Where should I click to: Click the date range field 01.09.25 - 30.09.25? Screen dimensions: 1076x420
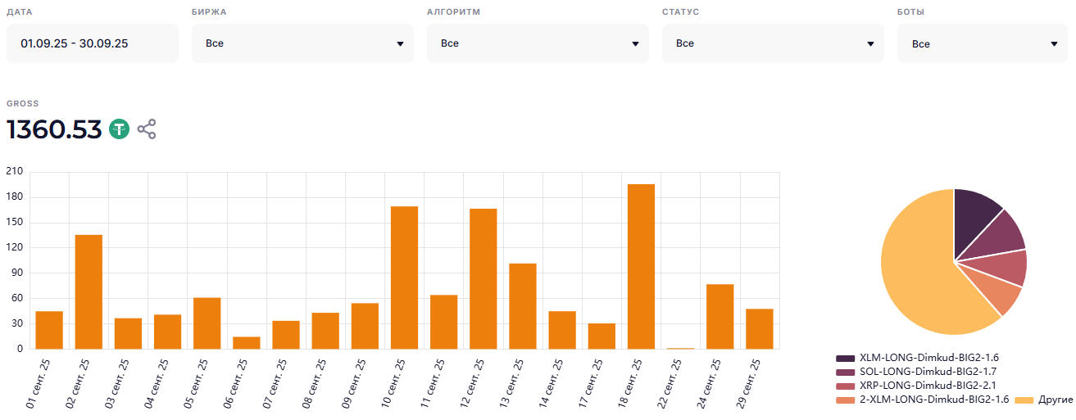(92, 43)
